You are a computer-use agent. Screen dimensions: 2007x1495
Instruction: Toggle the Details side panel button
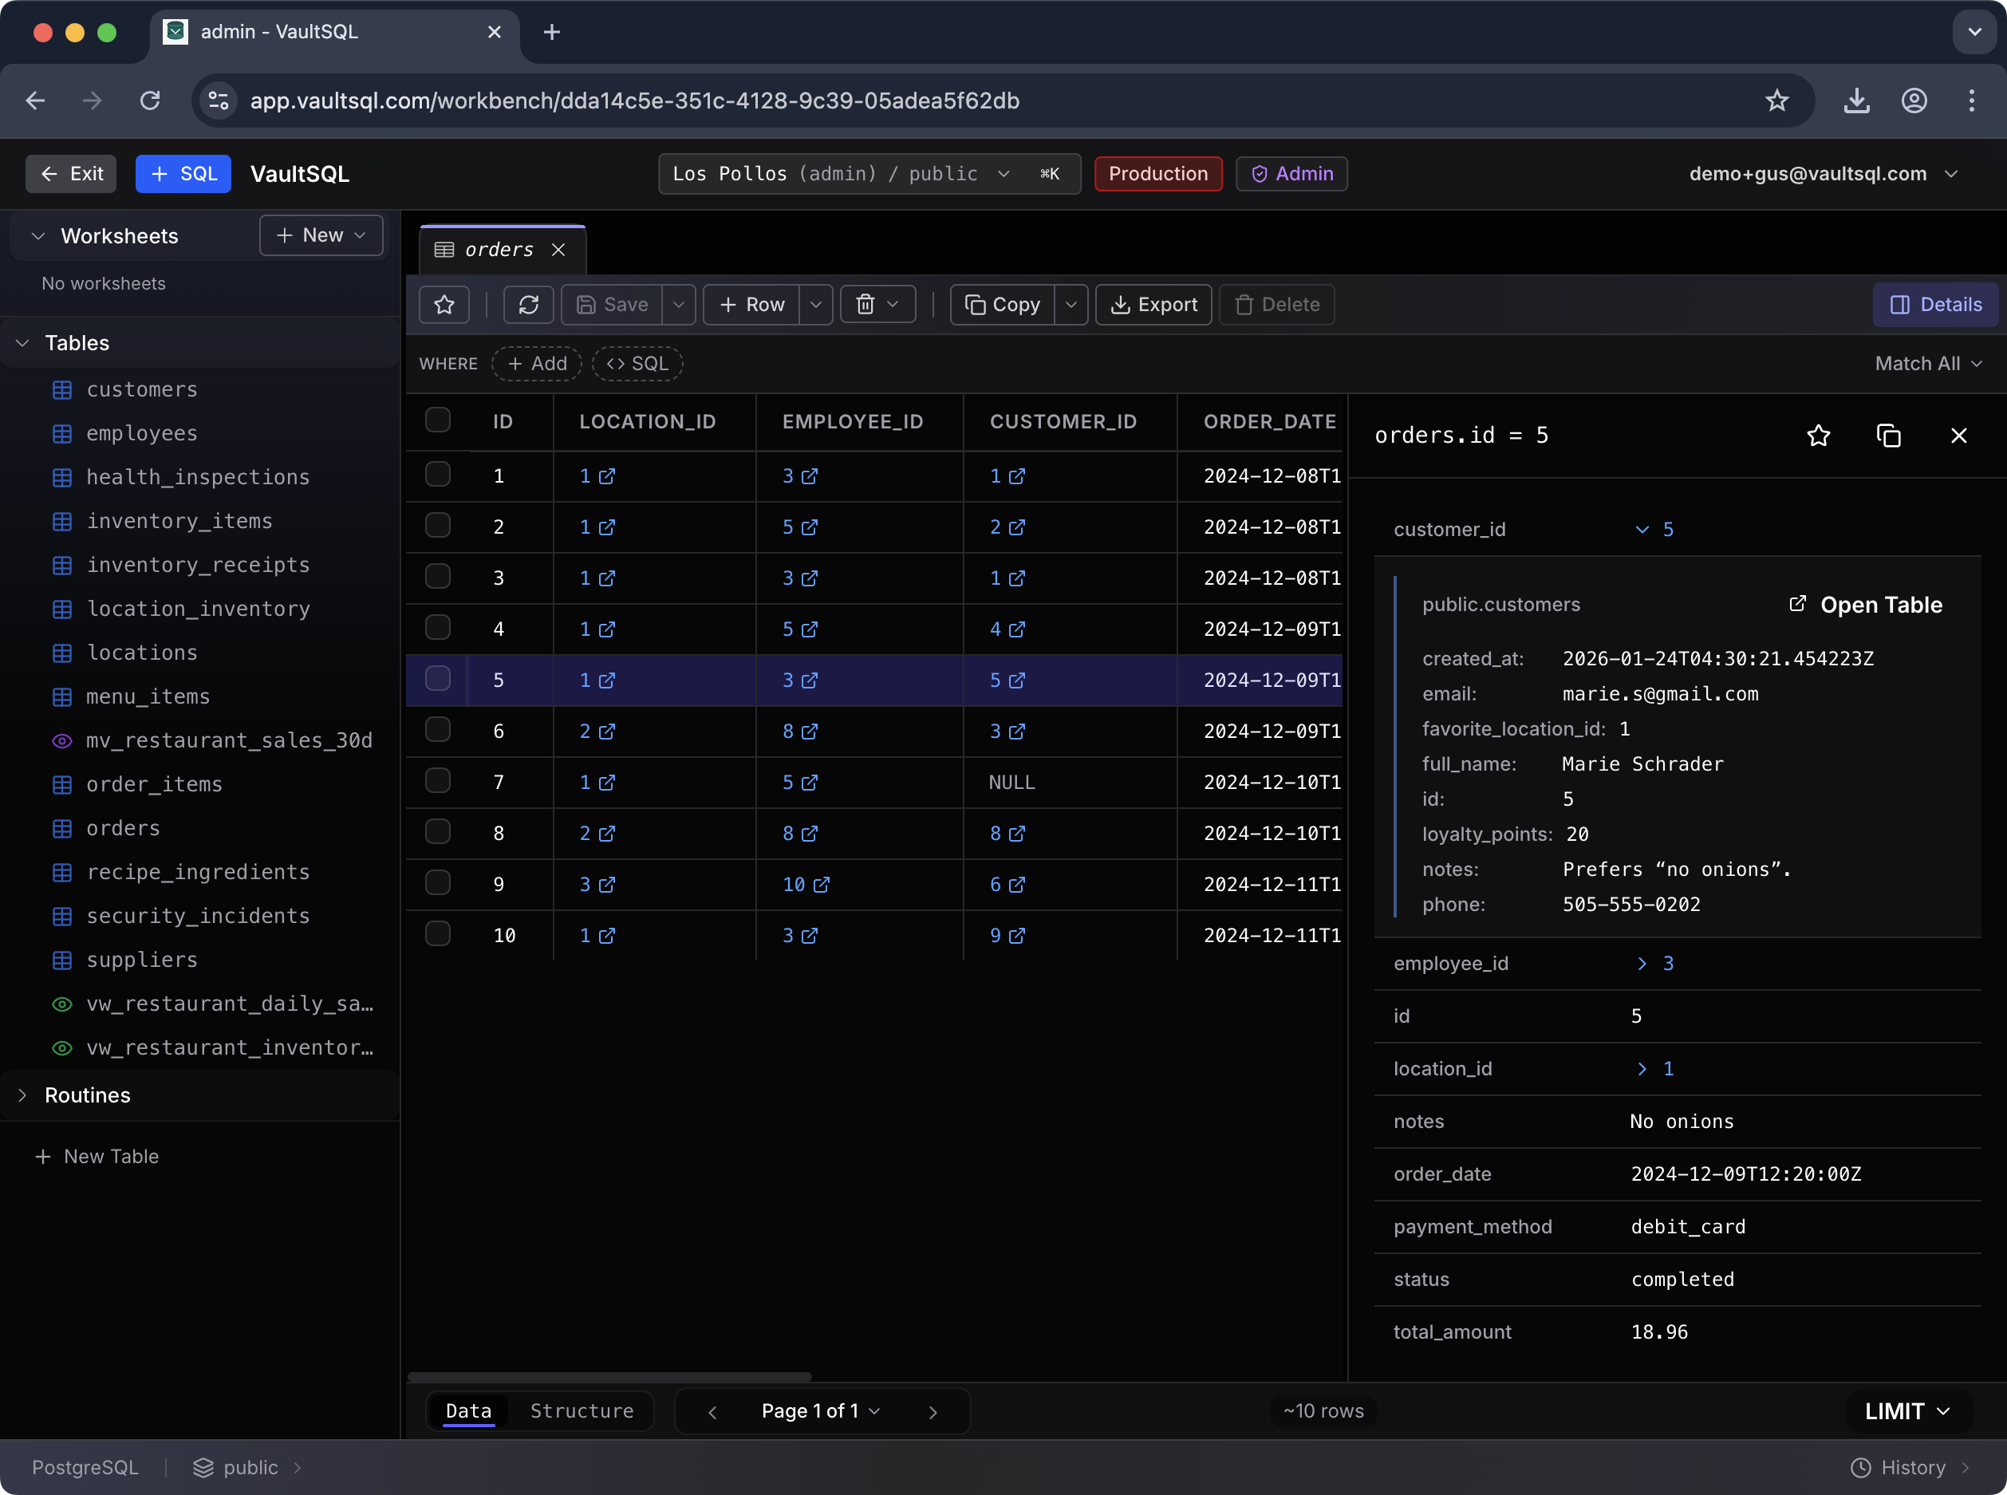point(1935,305)
